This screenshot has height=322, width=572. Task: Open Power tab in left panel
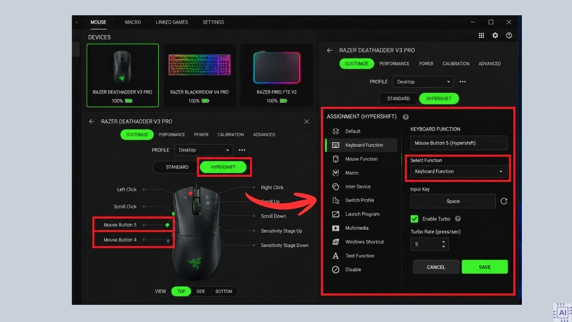pos(201,135)
